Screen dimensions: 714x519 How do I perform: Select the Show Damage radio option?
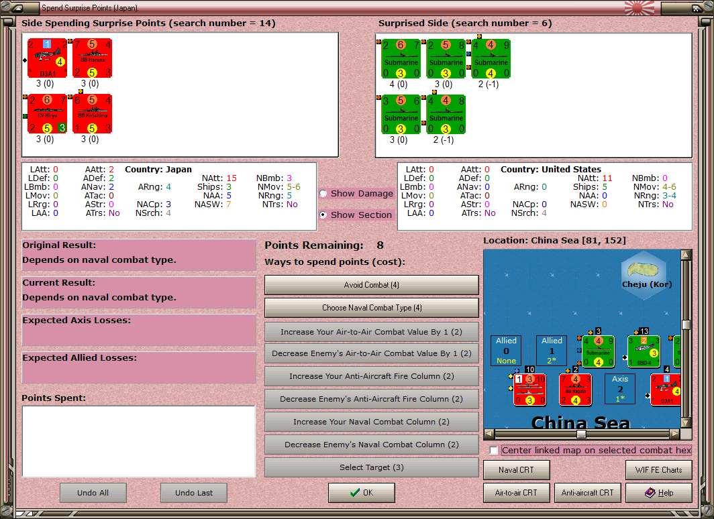[x=323, y=193]
